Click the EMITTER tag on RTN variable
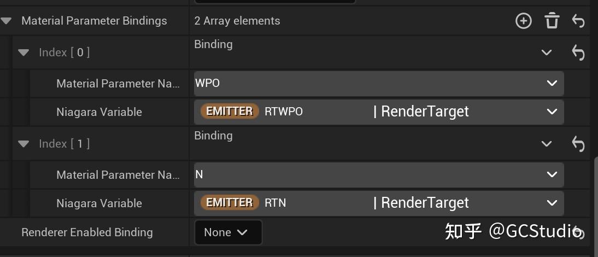This screenshot has height=257, width=598. (230, 203)
